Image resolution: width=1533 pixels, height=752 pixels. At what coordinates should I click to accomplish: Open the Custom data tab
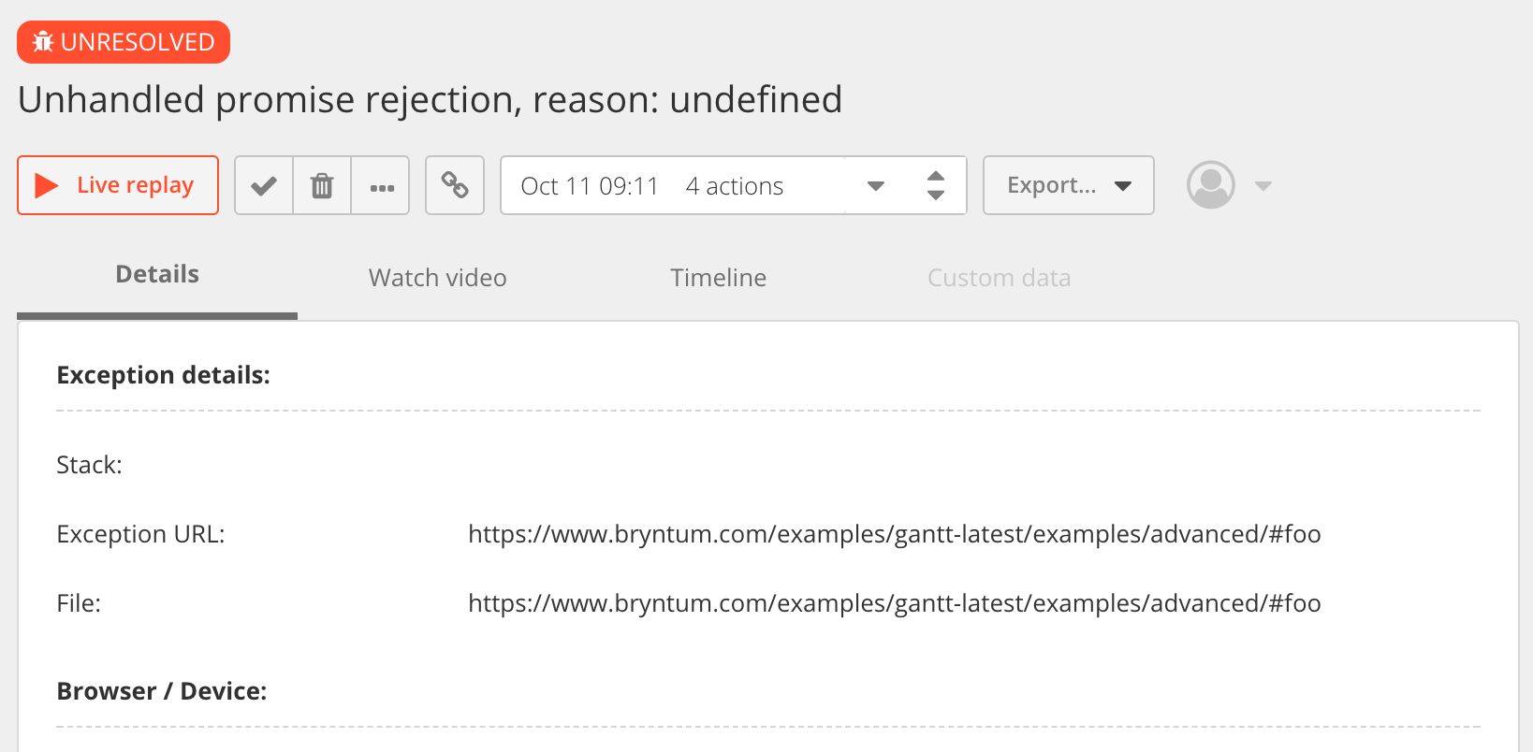click(x=999, y=278)
